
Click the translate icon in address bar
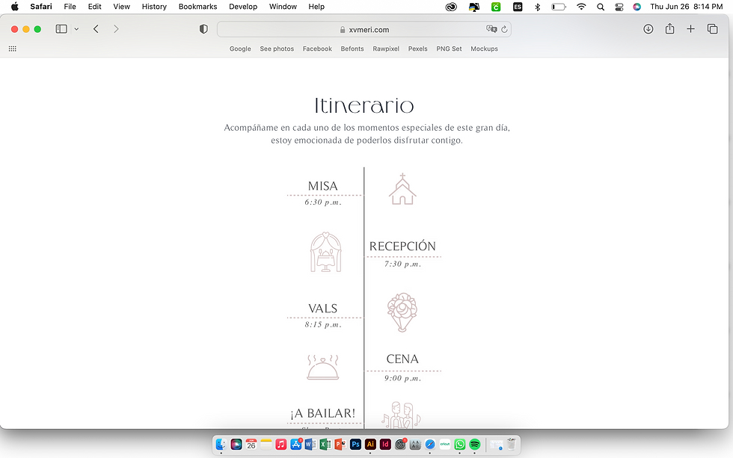tap(491, 29)
